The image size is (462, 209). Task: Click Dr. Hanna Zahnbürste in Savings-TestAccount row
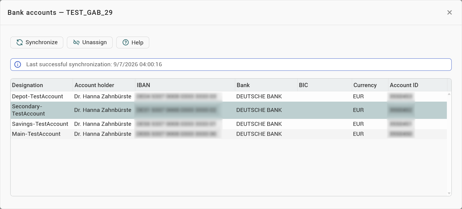(x=103, y=124)
